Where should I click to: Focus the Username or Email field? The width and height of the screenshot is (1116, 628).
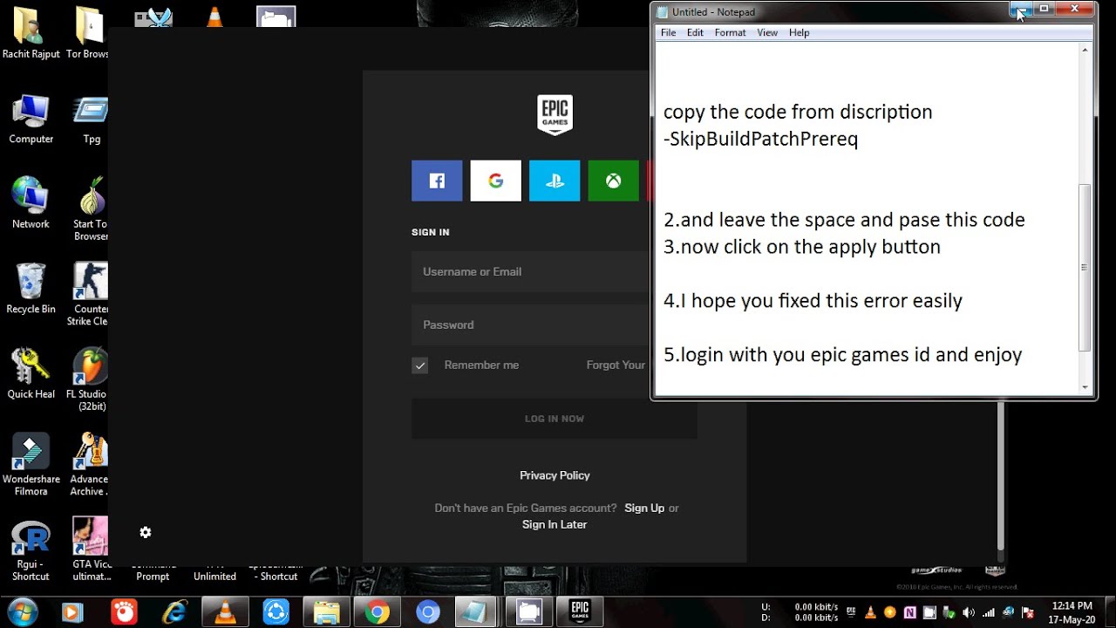pos(530,271)
